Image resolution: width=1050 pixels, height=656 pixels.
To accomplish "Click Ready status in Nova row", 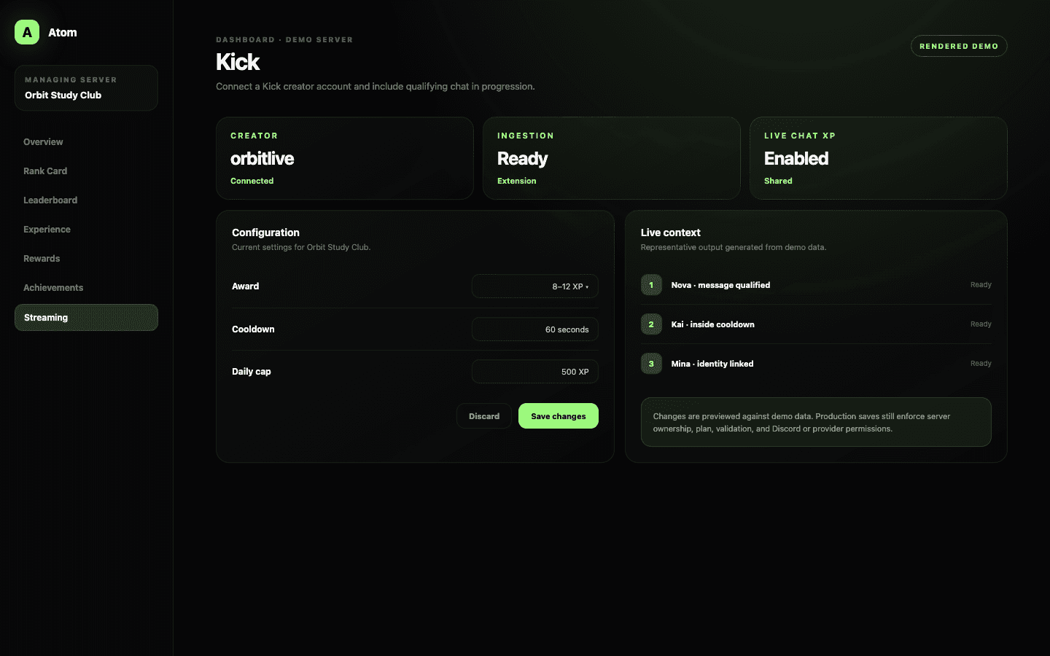I will click(981, 285).
